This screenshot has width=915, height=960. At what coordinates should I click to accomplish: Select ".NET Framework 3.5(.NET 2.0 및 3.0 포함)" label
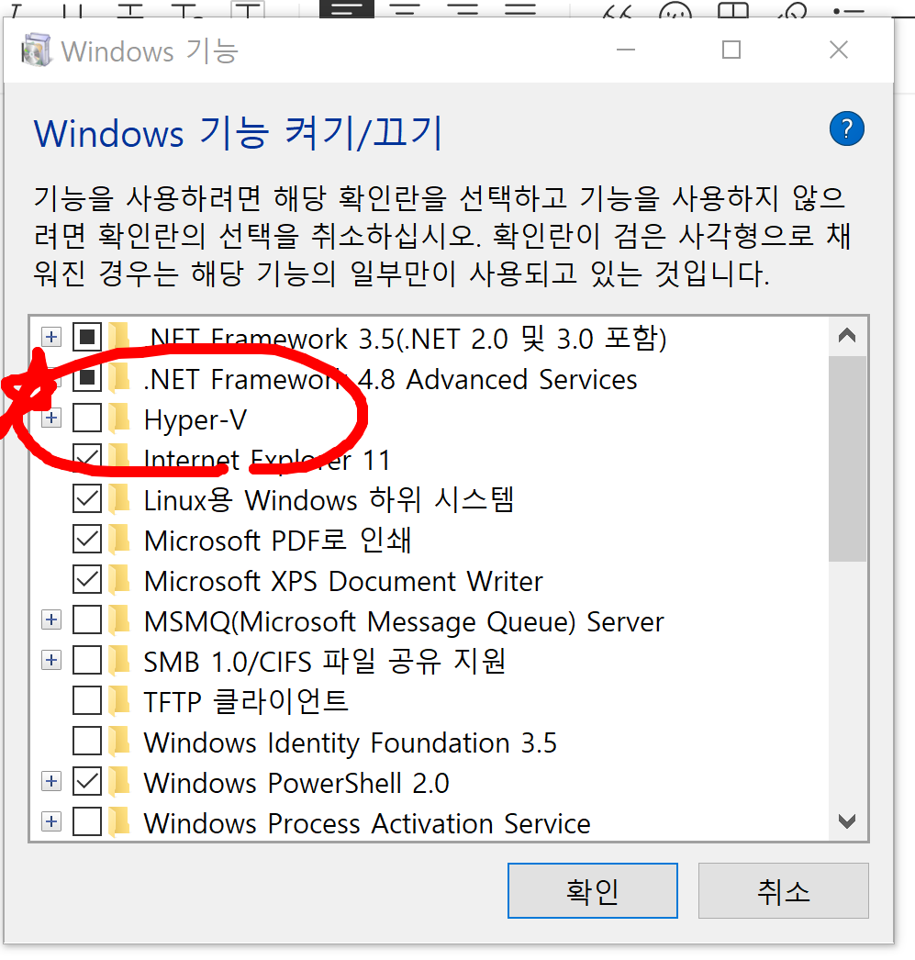click(405, 339)
